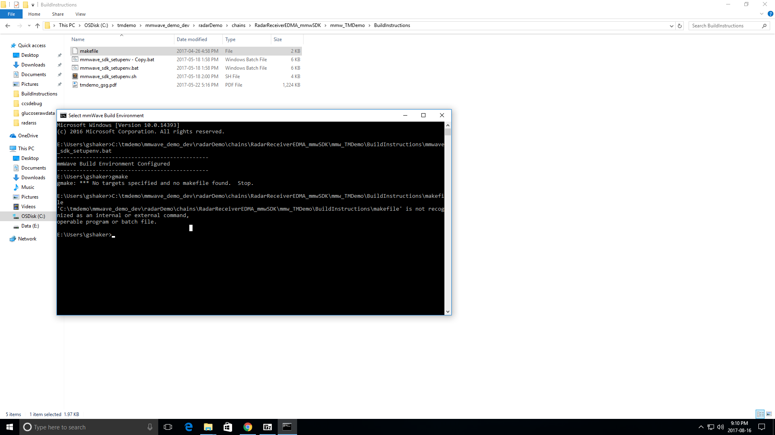This screenshot has height=435, width=775.
Task: Click the Back navigation arrow
Action: pos(8,26)
